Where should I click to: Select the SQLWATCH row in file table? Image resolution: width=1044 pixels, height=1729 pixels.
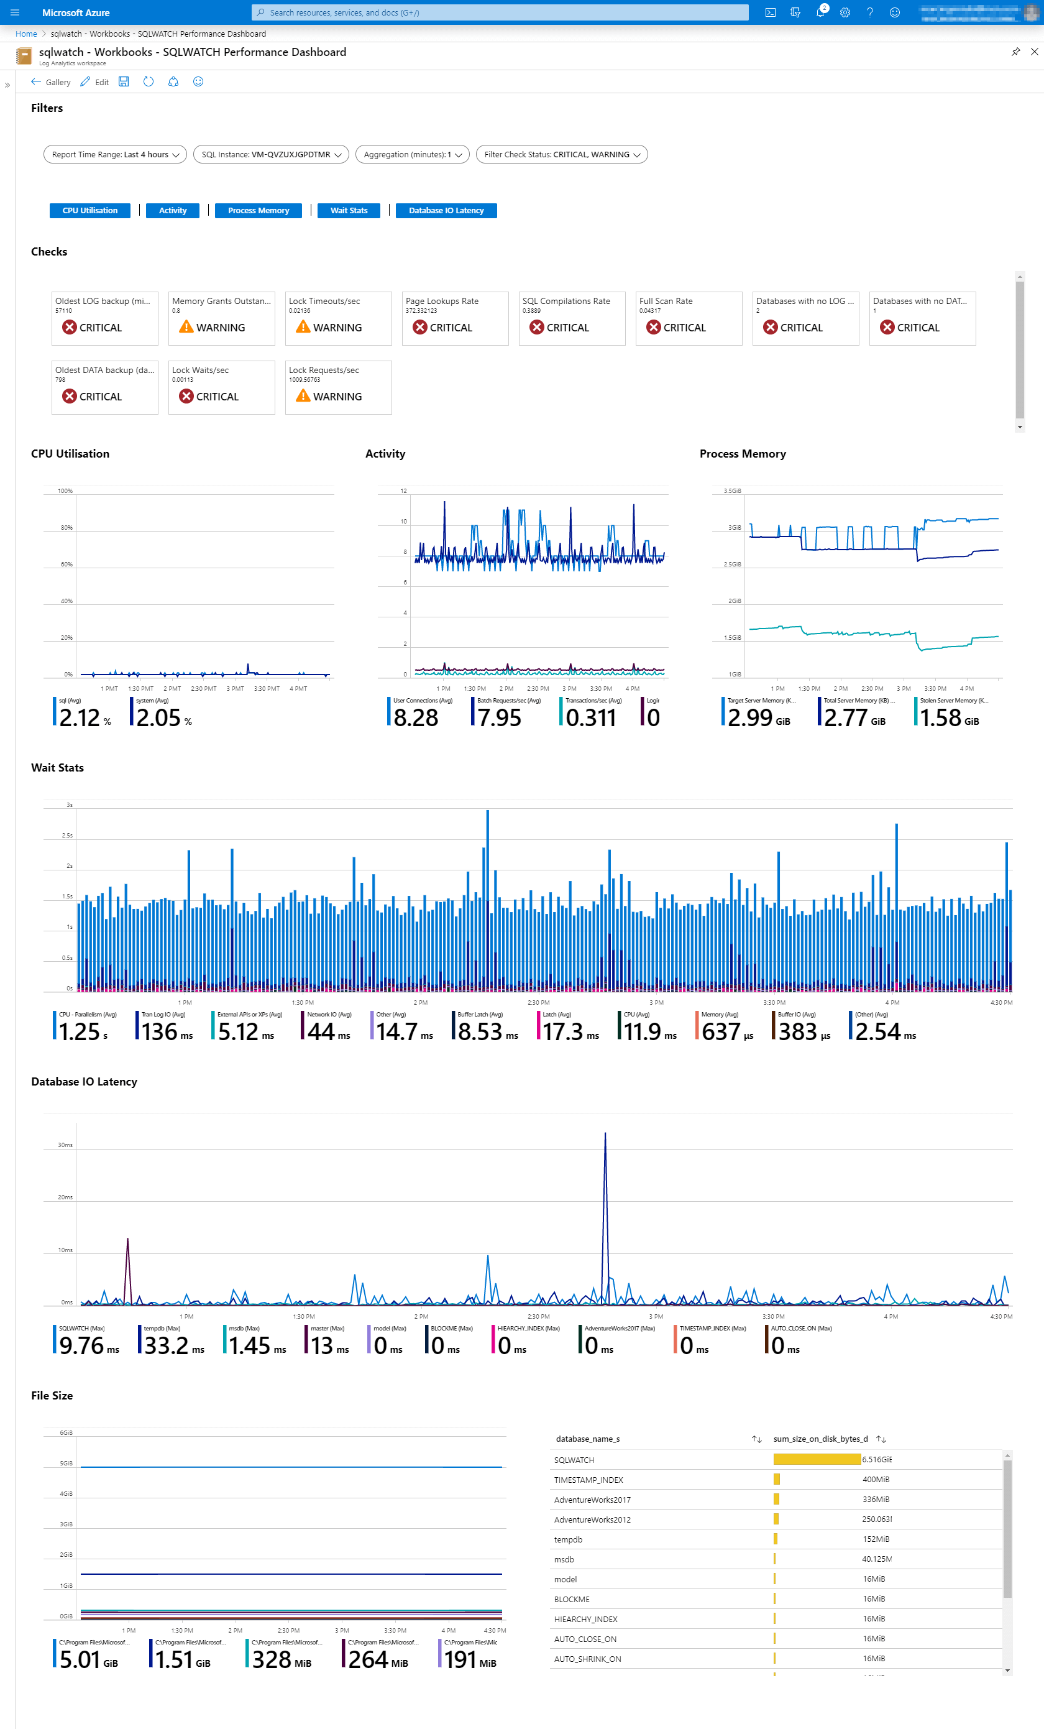(x=776, y=1460)
